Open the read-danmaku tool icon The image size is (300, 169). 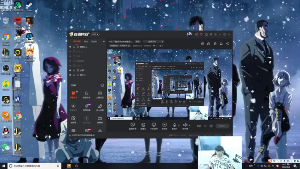[73, 120]
